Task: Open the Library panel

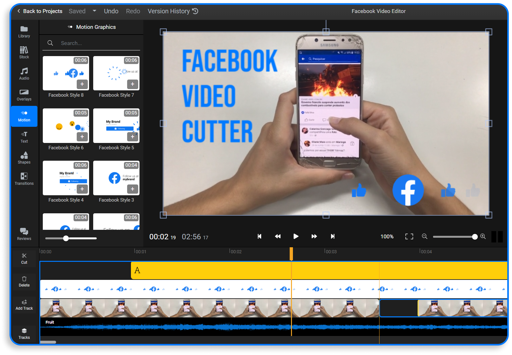Action: (x=24, y=31)
